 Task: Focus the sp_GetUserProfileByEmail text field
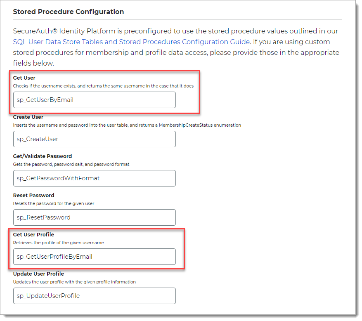[x=94, y=257]
